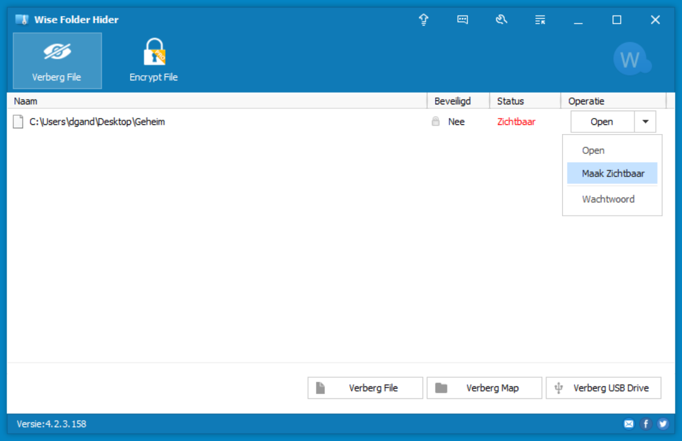The width and height of the screenshot is (682, 441).
Task: Click the Nee value in Beveiligd column
Action: tap(456, 122)
